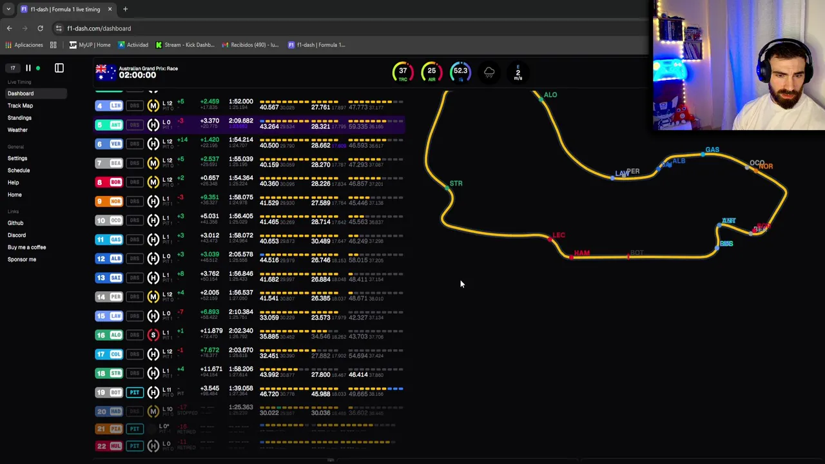Select driver tag NOR in position 9
The width and height of the screenshot is (825, 464).
[109, 202]
